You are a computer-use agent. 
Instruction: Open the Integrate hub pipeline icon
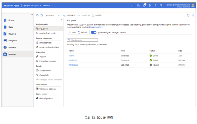(x=5, y=40)
